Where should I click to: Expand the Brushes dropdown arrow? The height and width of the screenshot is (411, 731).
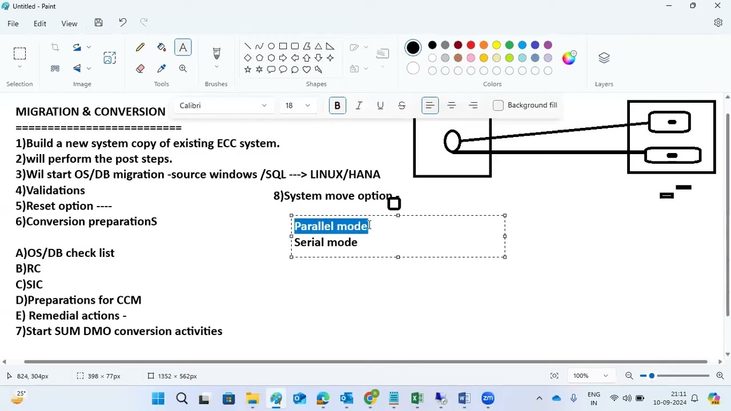pyautogui.click(x=216, y=67)
